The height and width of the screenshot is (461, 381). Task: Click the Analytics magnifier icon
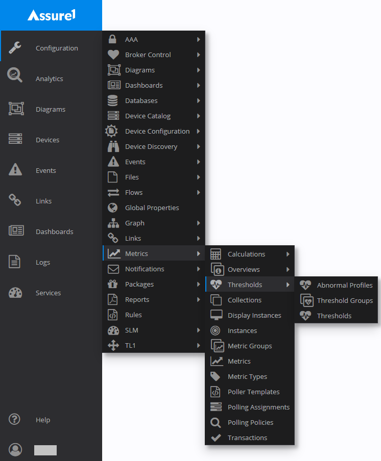click(15, 75)
